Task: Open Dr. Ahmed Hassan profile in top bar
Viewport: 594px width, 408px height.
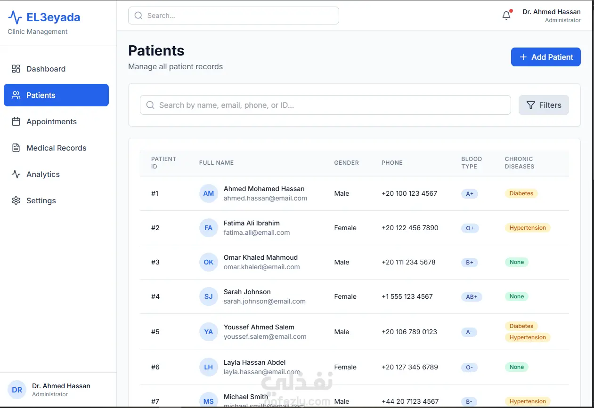Action: tap(551, 16)
